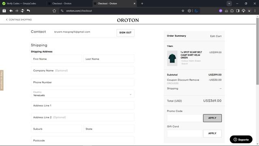
Task: Open the Soporte help chat button
Action: pos(241,140)
